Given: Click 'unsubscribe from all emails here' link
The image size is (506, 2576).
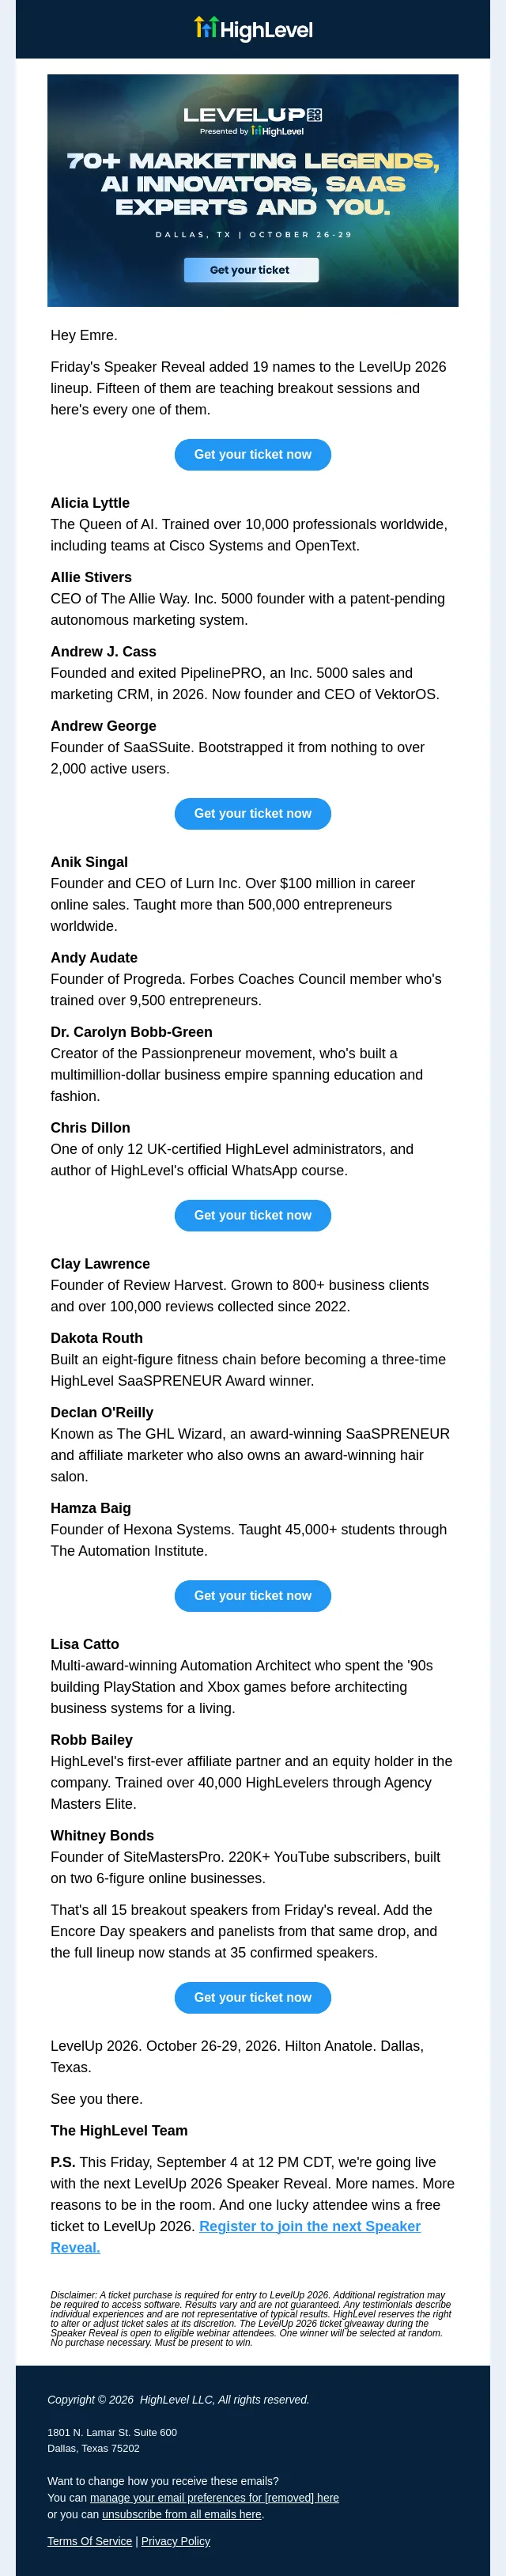Looking at the screenshot, I should point(181,2514).
